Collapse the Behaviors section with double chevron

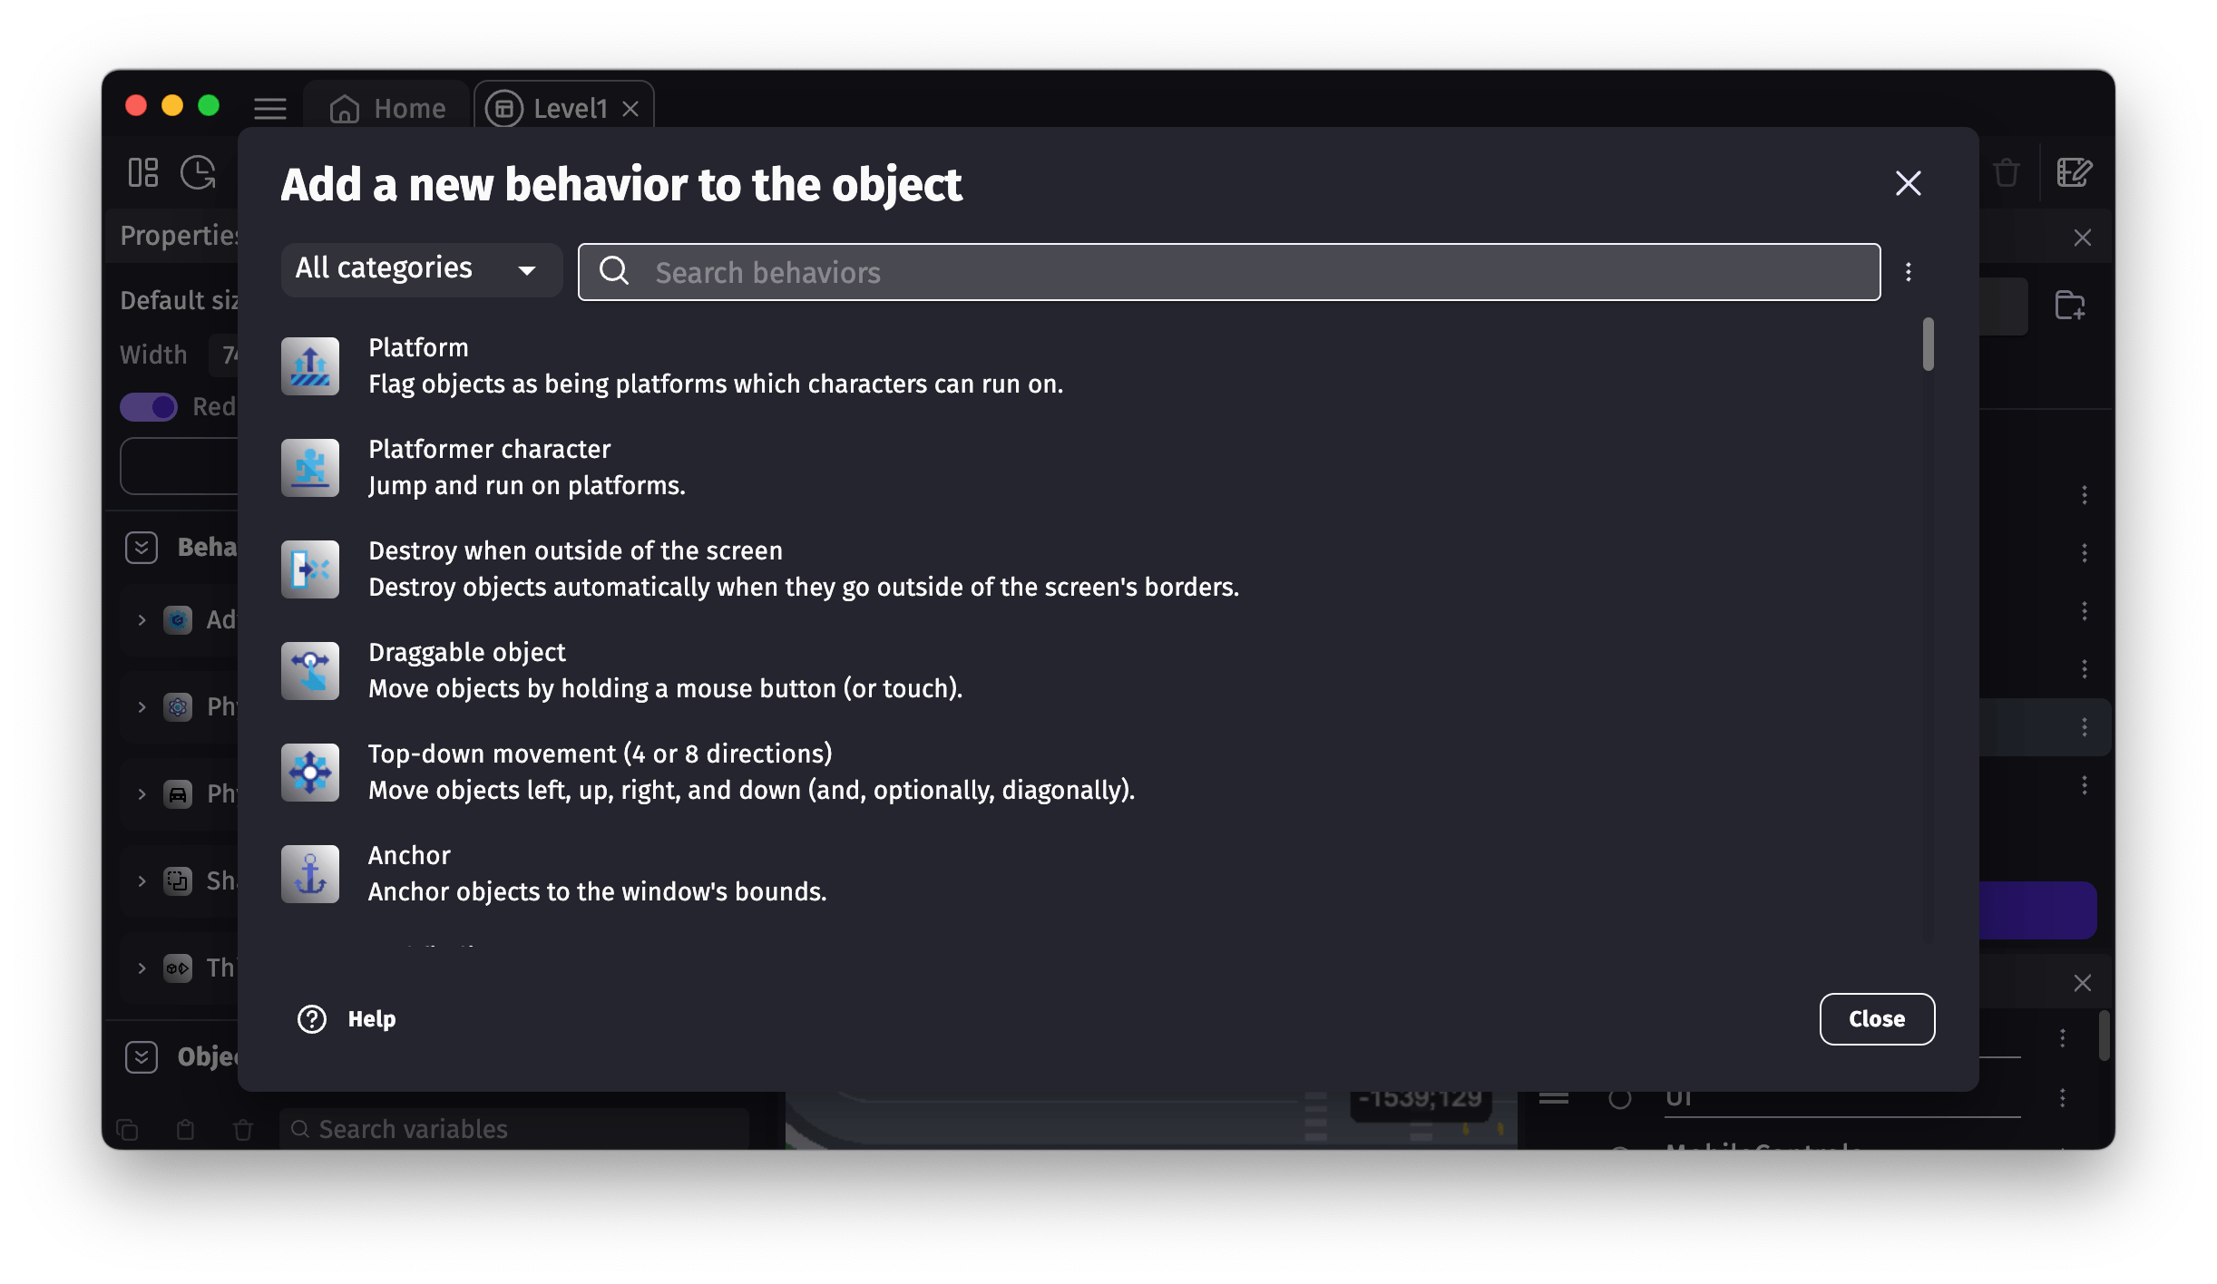[142, 547]
